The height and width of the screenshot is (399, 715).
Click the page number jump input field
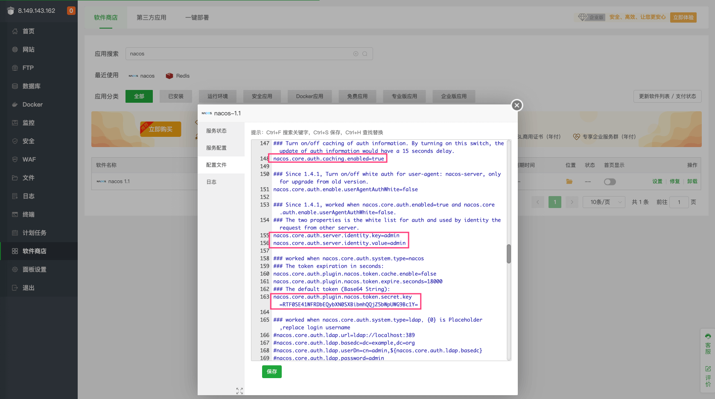pyautogui.click(x=679, y=202)
